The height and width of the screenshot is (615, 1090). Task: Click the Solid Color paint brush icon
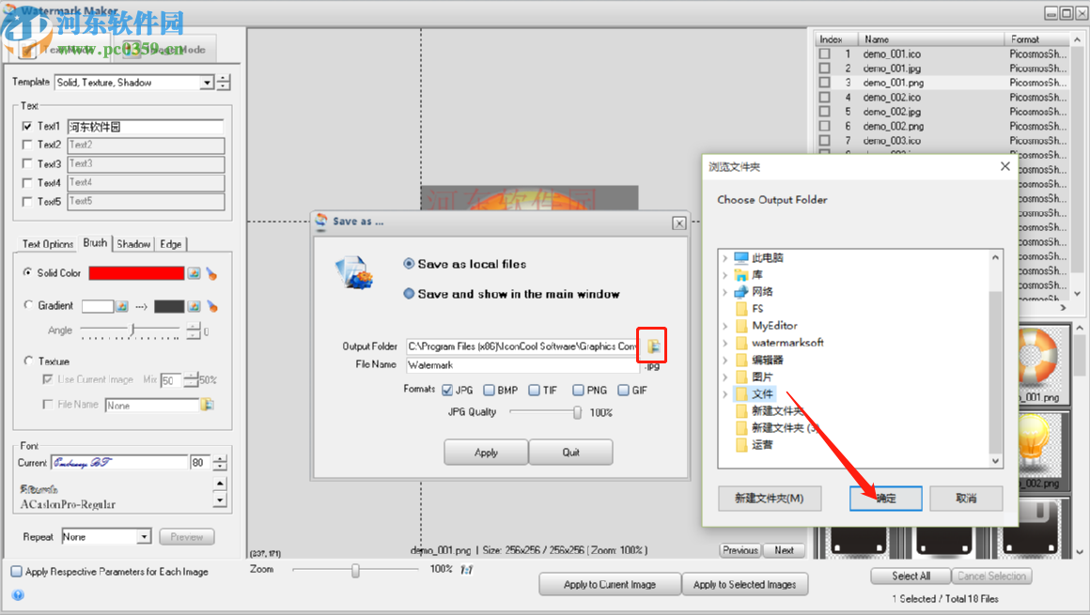(x=211, y=274)
